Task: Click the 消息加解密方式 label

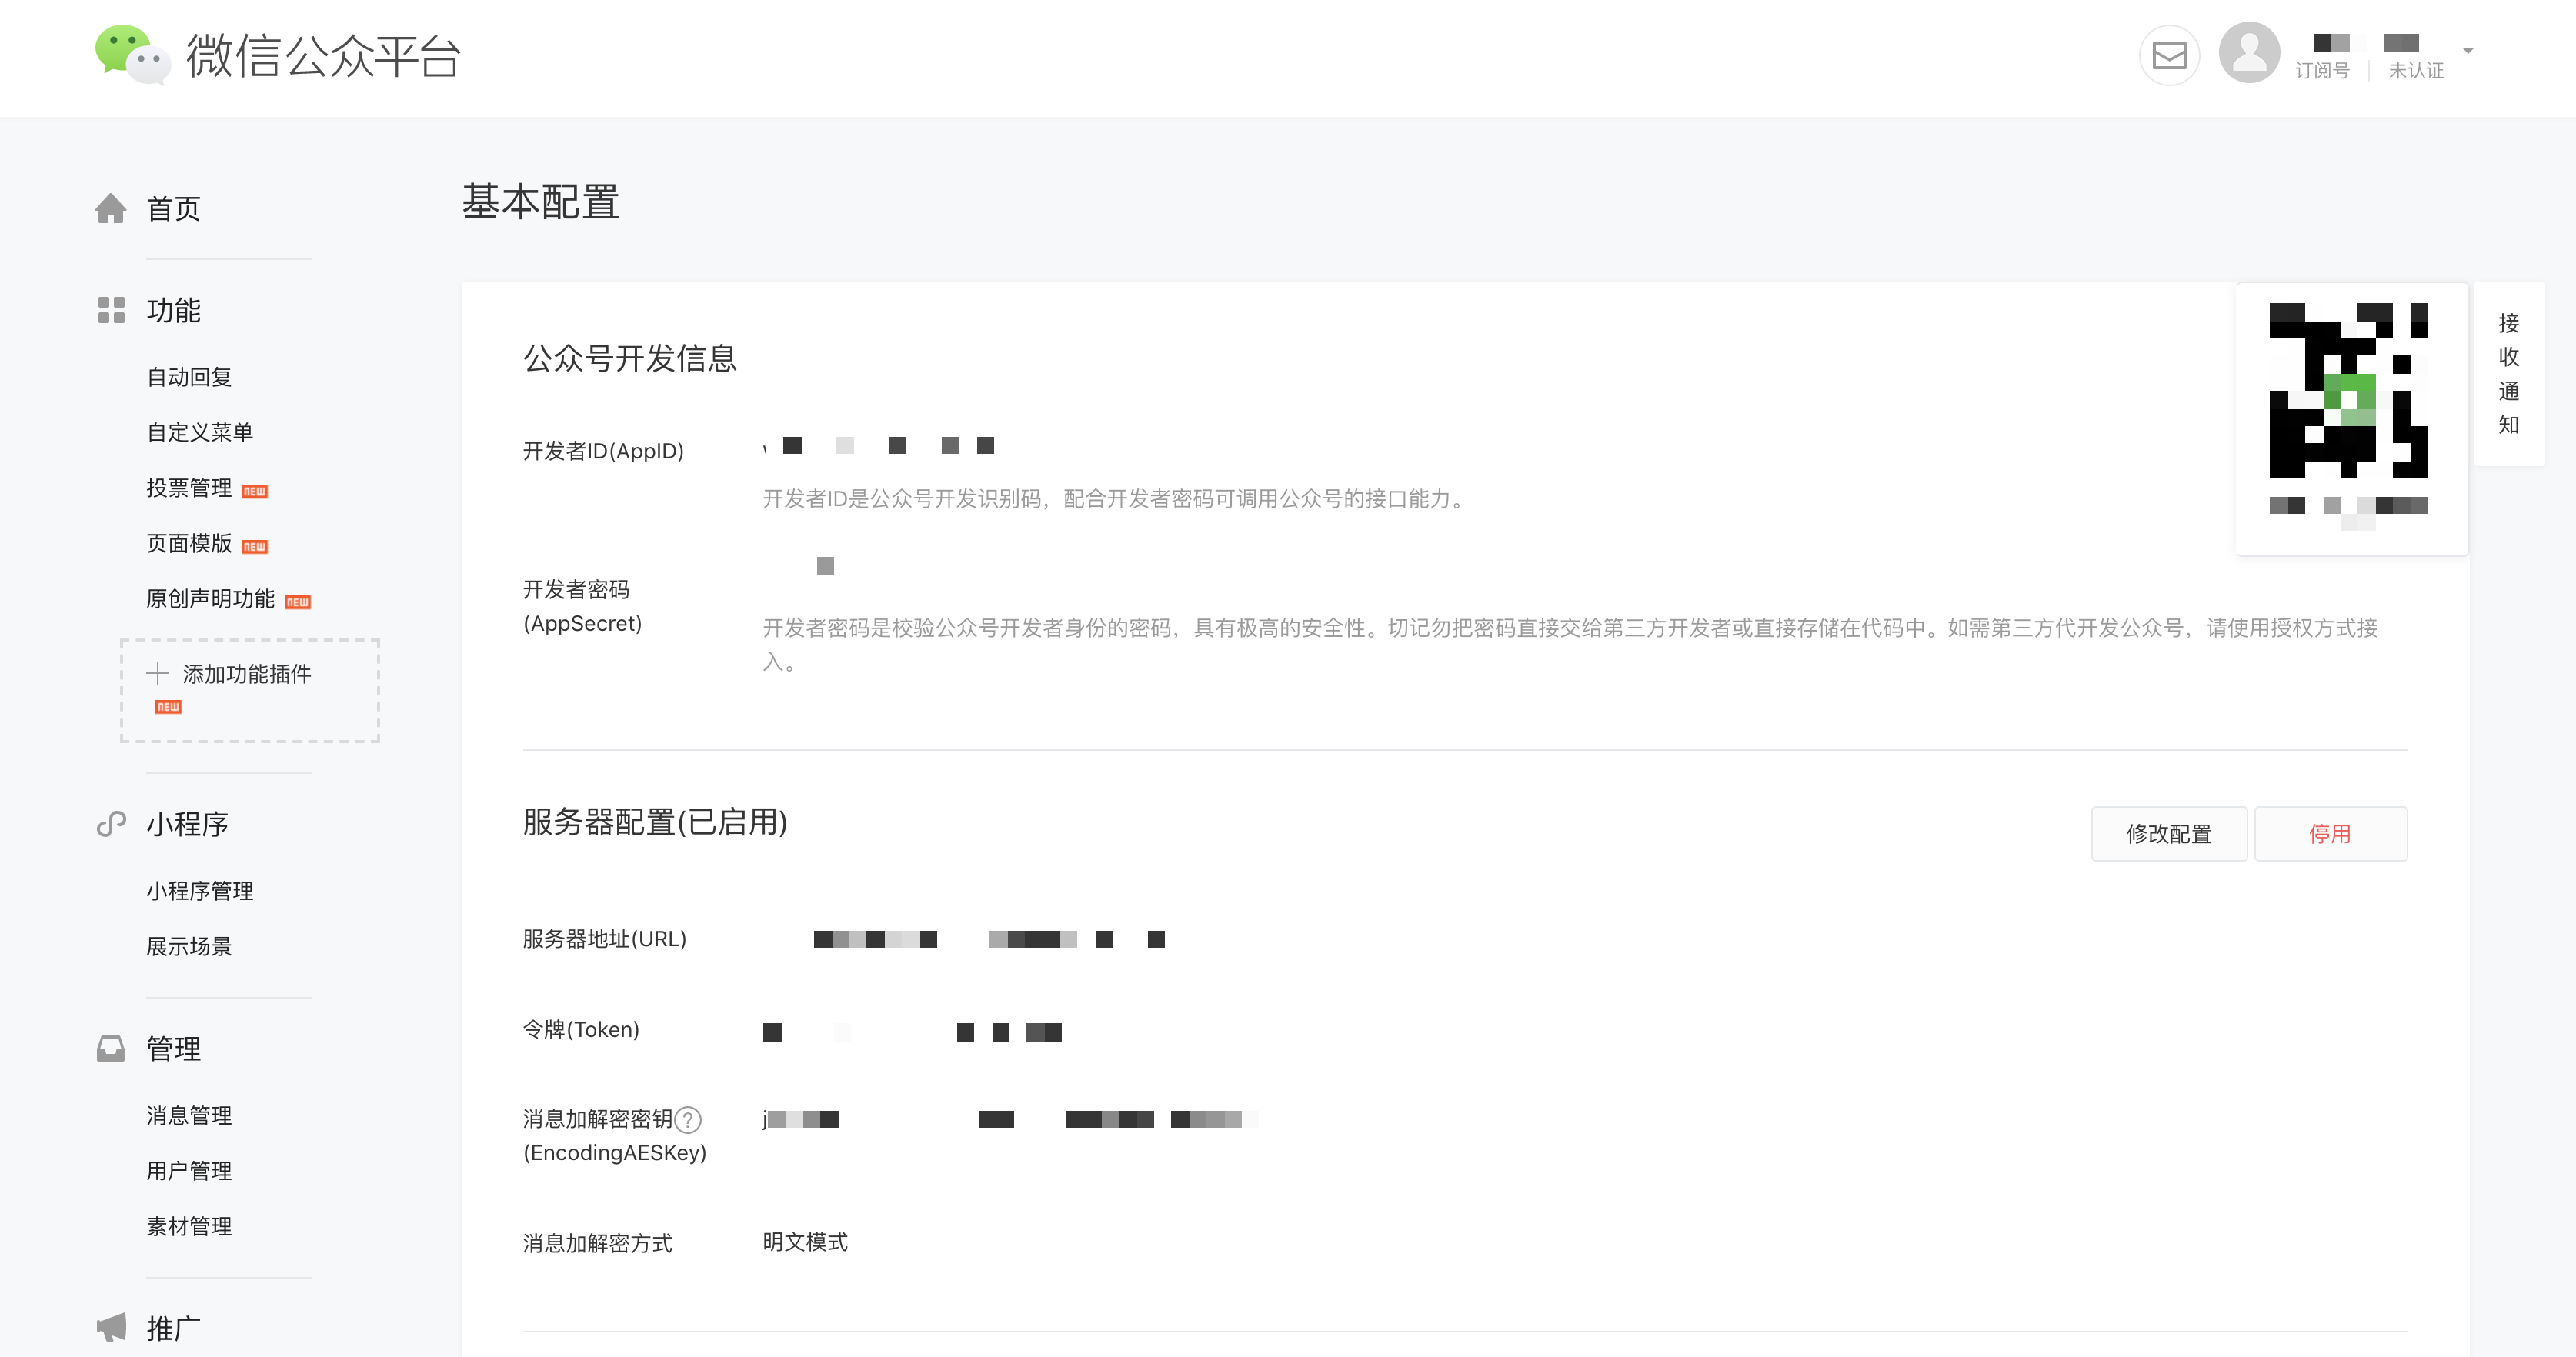Action: click(x=597, y=1243)
